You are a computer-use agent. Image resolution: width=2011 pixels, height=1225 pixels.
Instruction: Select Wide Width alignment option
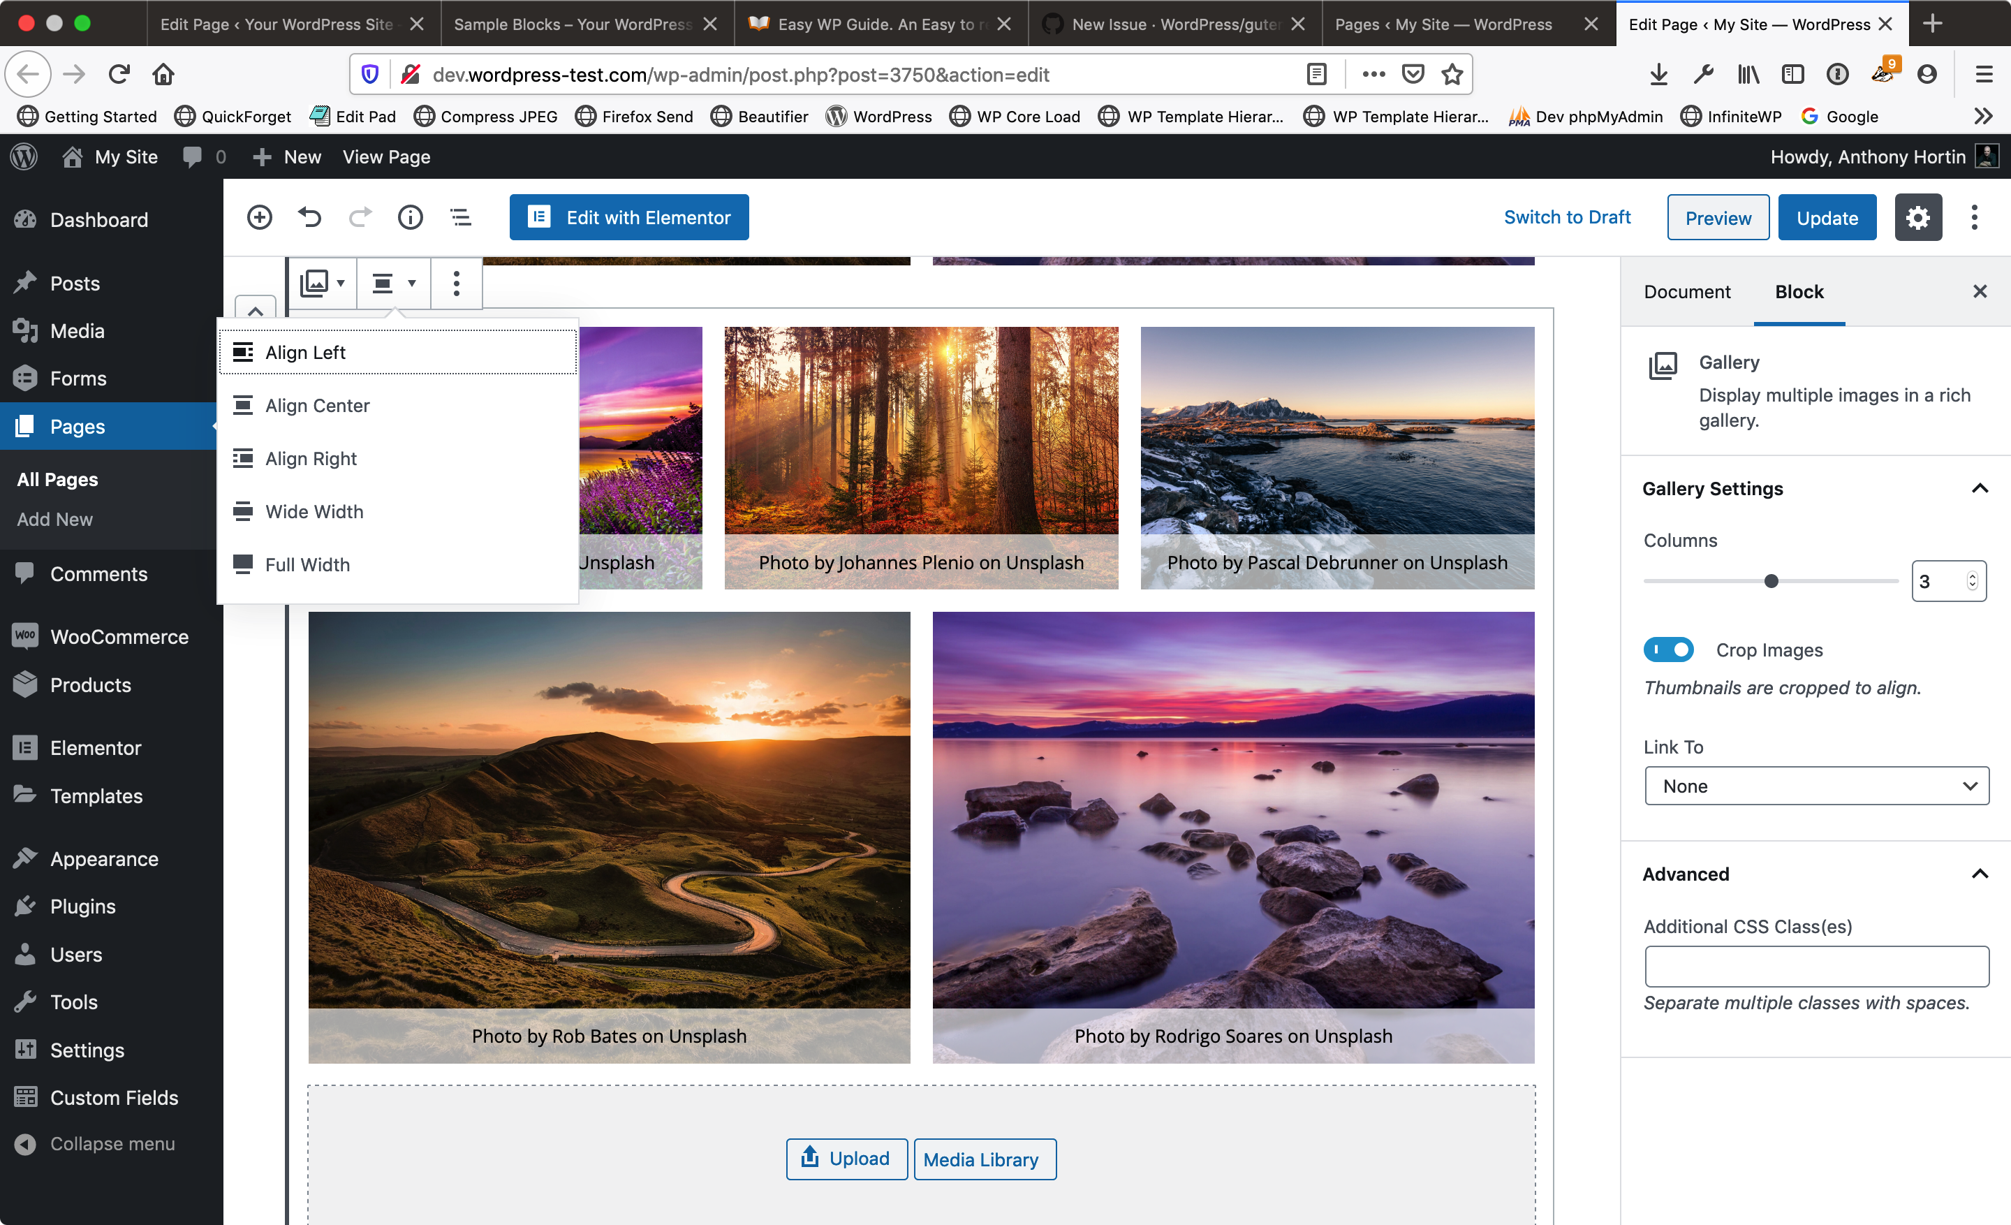pyautogui.click(x=397, y=512)
